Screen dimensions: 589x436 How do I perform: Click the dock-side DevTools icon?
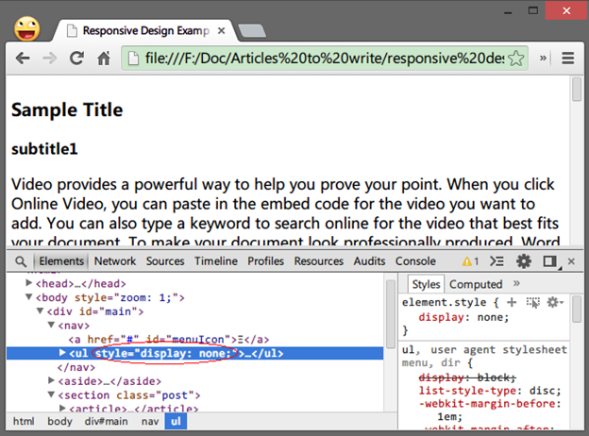549,261
